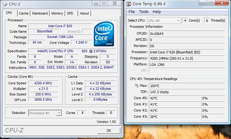
Task: Select the Memory tab in CPU-Z
Action: pos(57,13)
